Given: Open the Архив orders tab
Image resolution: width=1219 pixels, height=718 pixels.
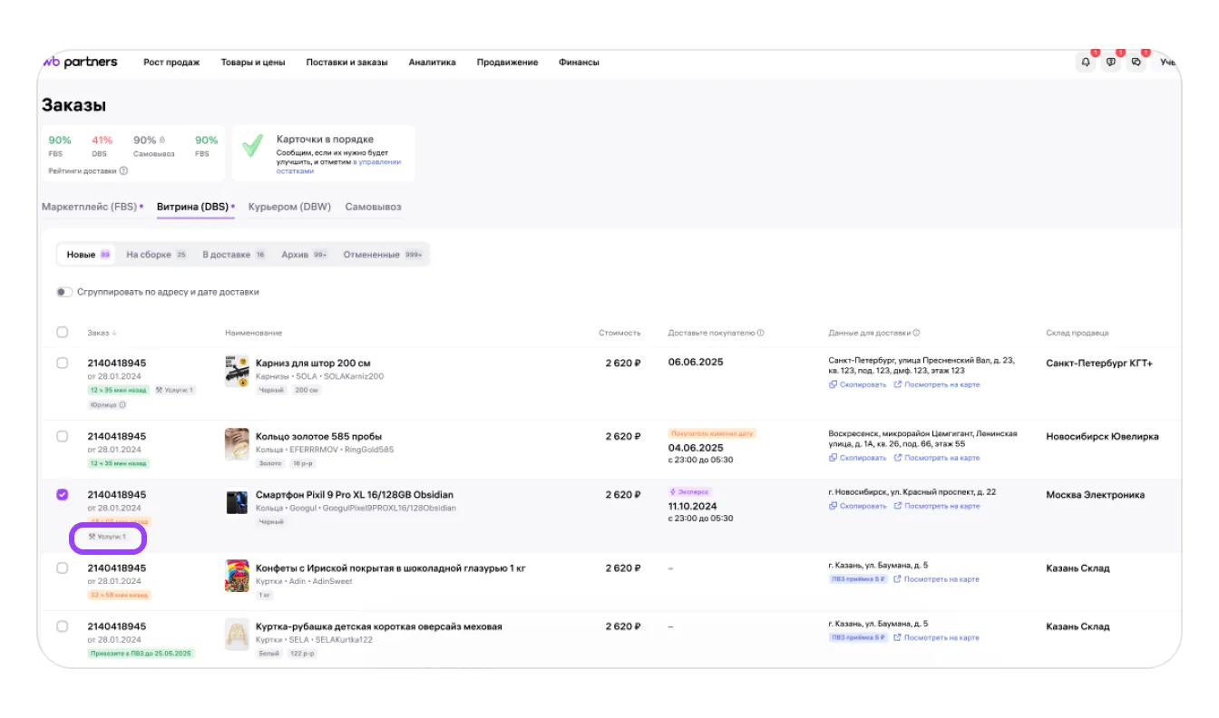Looking at the screenshot, I should 305,255.
